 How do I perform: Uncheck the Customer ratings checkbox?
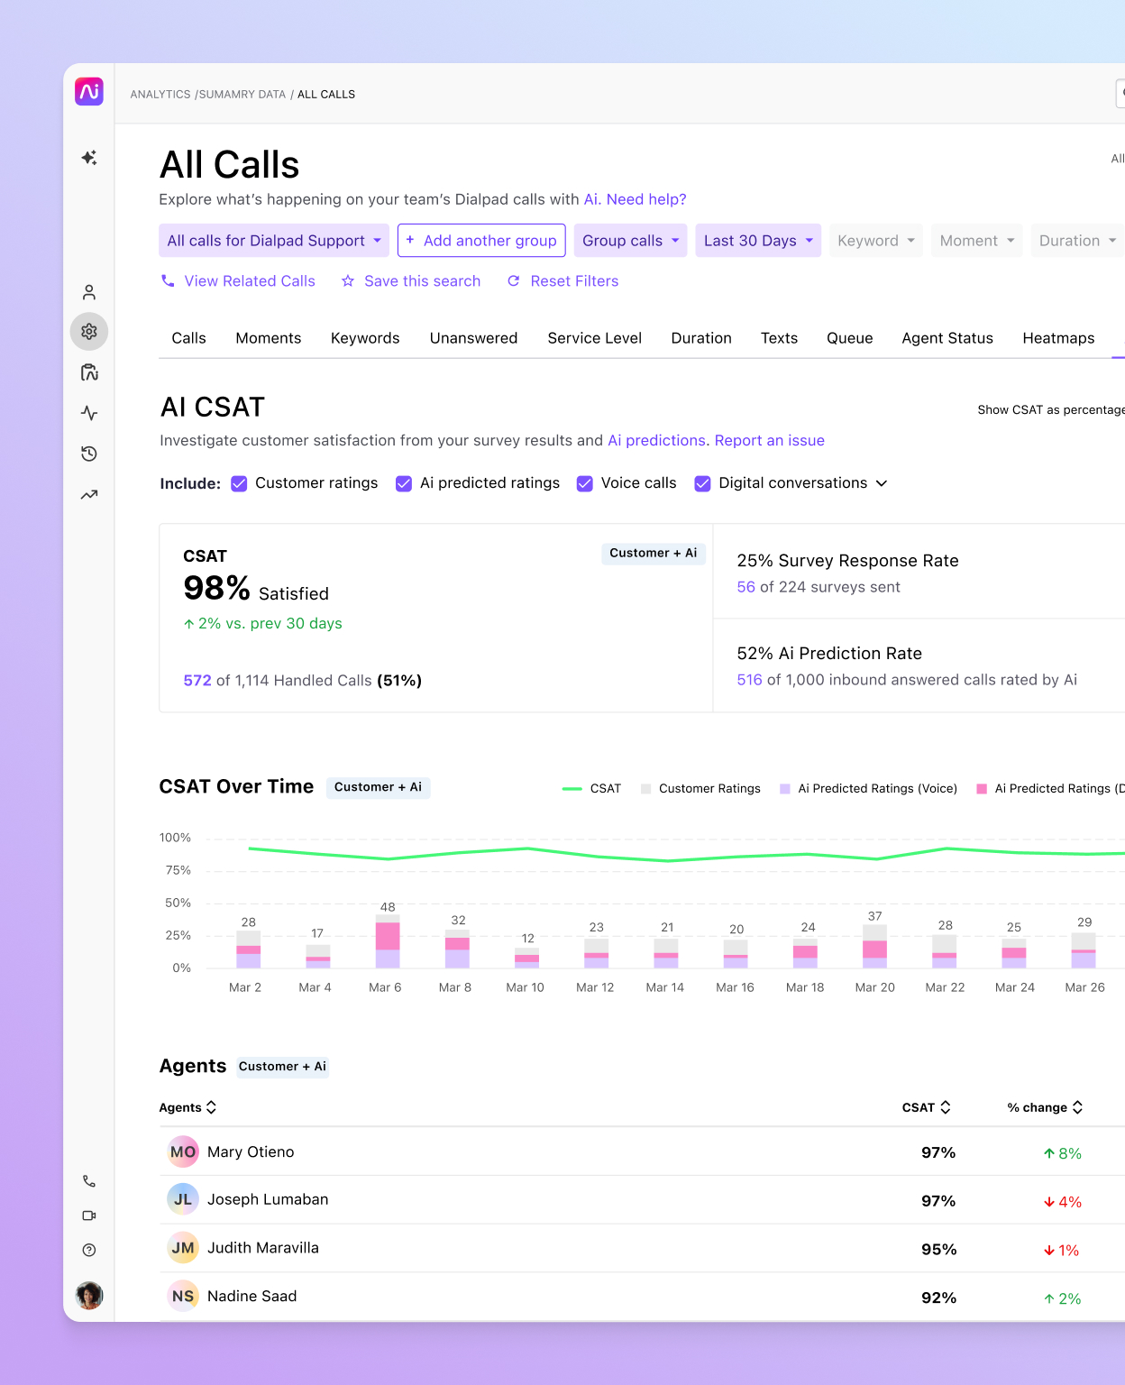click(x=239, y=483)
